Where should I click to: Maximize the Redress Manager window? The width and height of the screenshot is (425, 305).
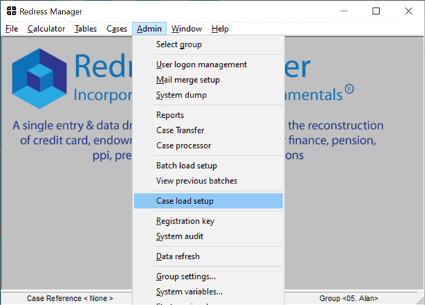point(376,11)
